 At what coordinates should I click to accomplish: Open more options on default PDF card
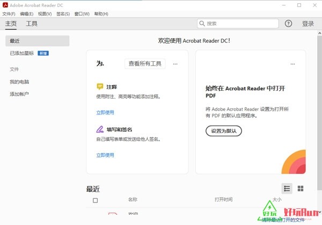pyautogui.click(x=292, y=64)
